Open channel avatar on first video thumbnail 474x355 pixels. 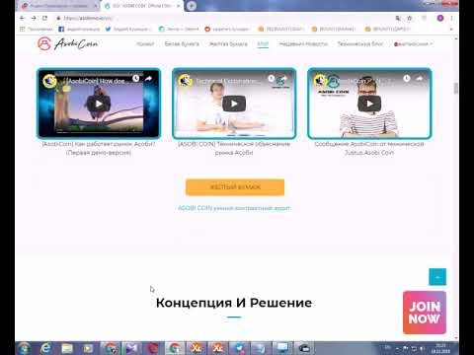click(x=49, y=81)
